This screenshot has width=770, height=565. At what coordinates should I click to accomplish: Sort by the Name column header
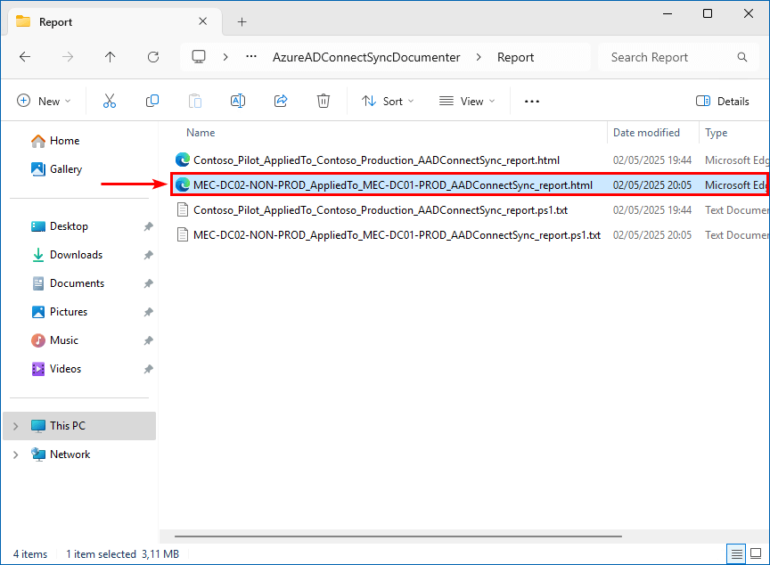(x=201, y=133)
